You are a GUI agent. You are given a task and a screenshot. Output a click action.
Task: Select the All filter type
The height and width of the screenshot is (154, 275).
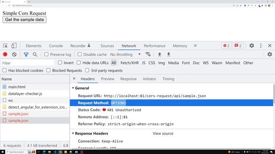coord(113,63)
